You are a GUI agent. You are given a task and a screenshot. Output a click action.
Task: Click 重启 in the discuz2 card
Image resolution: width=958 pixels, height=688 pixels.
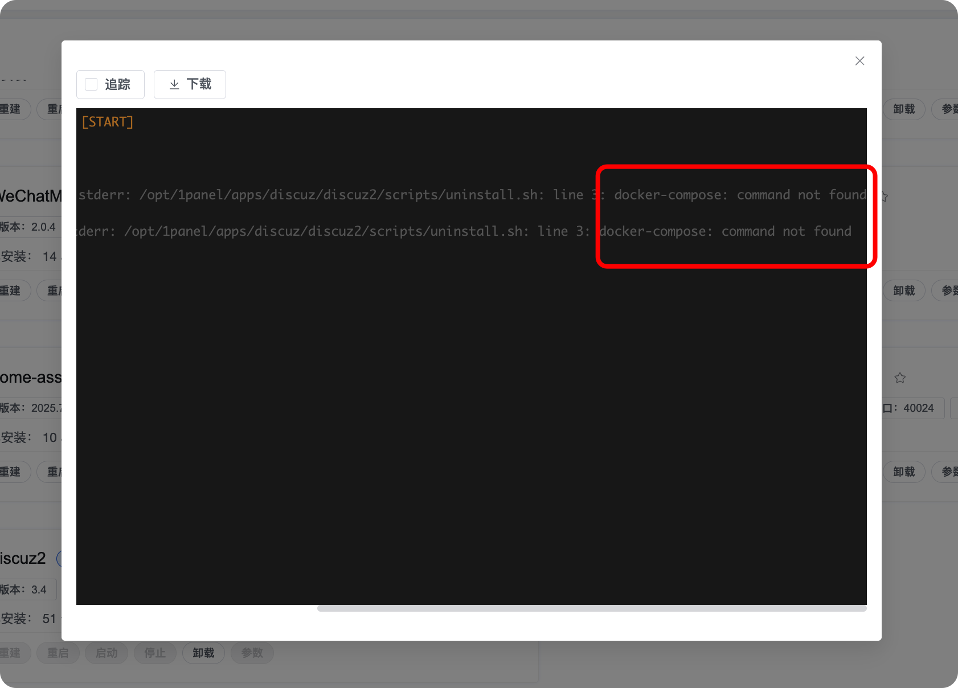pos(58,653)
